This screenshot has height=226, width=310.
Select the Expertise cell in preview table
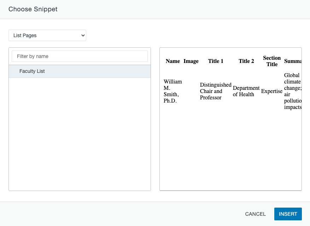pos(271,91)
